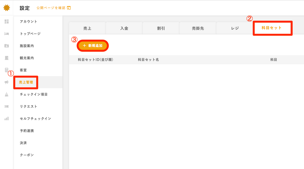Select チェックイン項目 in settings menu
Image resolution: width=304 pixels, height=169 pixels.
(x=34, y=94)
